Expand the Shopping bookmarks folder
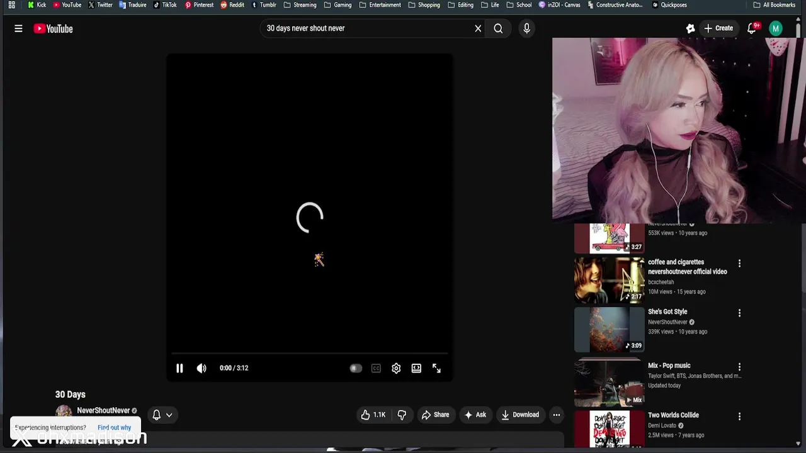Viewport: 806px width, 453px height. (x=424, y=5)
